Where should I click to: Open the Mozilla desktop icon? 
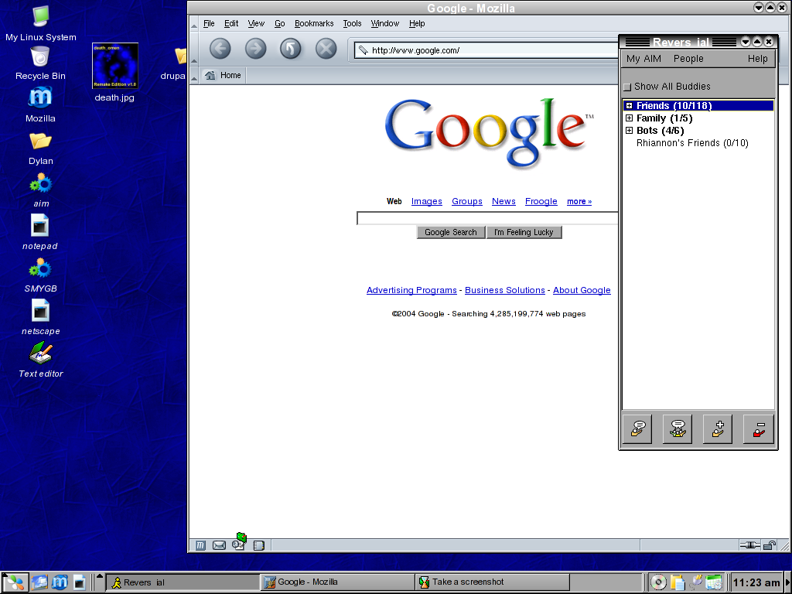tap(40, 104)
